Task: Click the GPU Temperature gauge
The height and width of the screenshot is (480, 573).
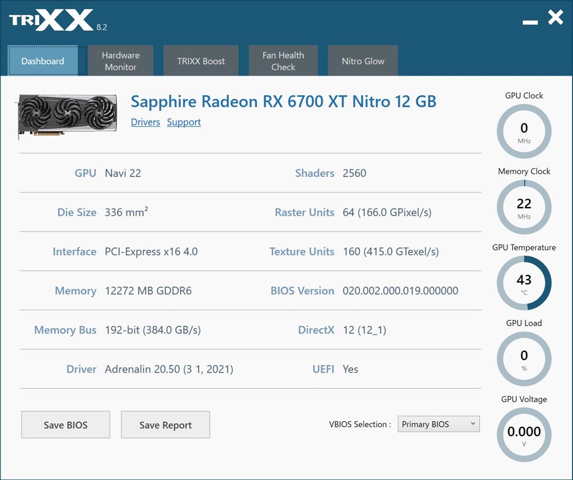Action: pos(524,284)
